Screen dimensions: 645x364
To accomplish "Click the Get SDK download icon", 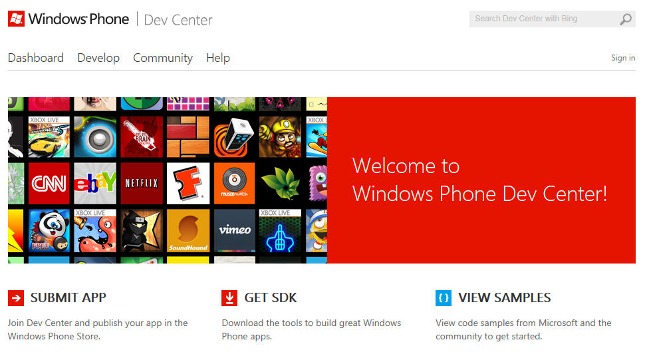I will (229, 297).
